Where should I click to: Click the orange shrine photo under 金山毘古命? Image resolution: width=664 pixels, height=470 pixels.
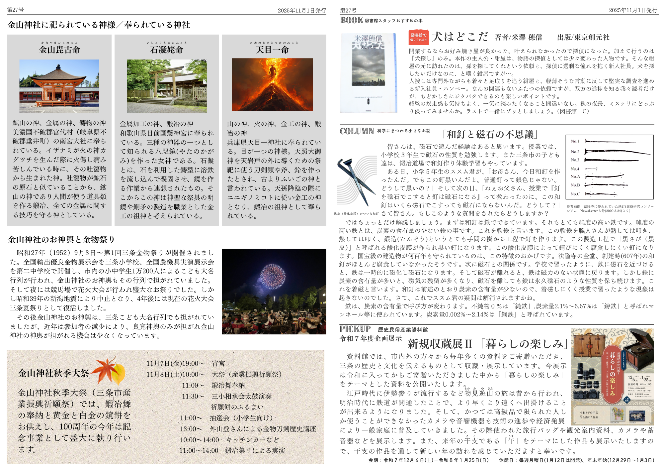tap(59, 86)
